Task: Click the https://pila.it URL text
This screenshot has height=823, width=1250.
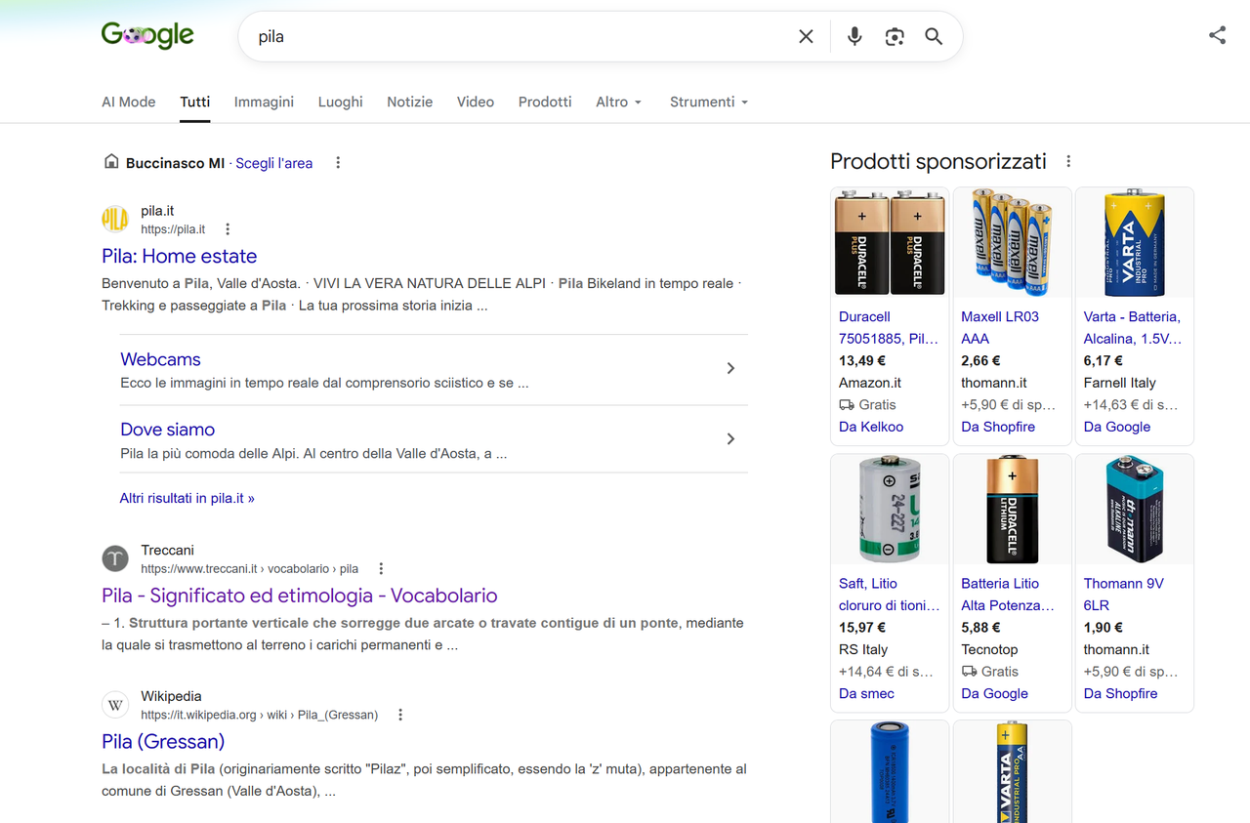Action: pyautogui.click(x=173, y=229)
